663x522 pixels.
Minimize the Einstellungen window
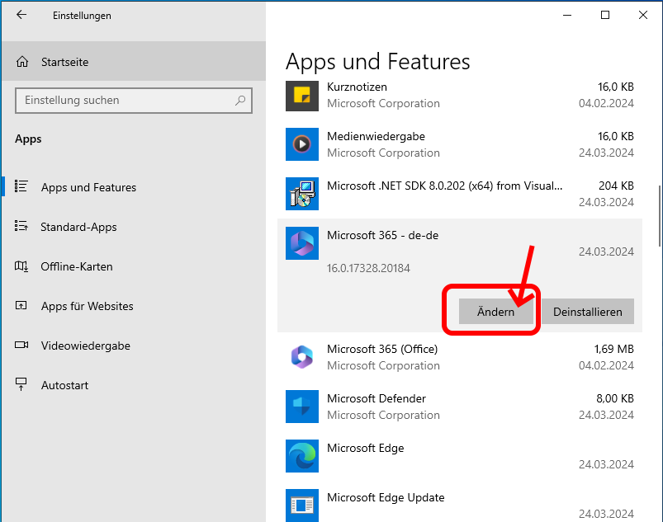tap(567, 15)
